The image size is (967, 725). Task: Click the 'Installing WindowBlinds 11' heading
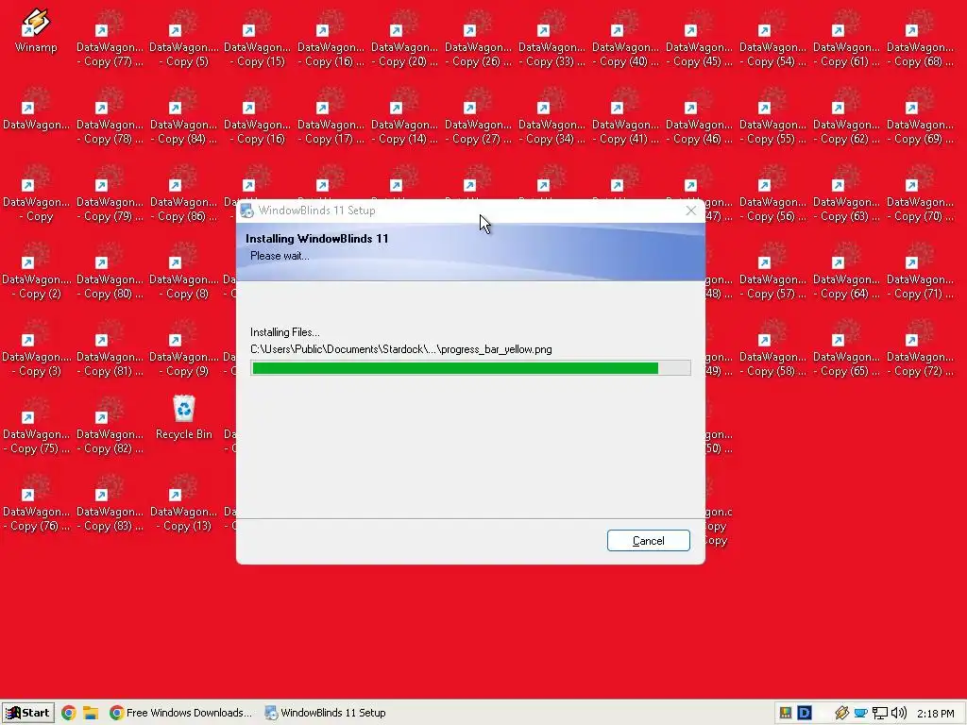point(317,239)
